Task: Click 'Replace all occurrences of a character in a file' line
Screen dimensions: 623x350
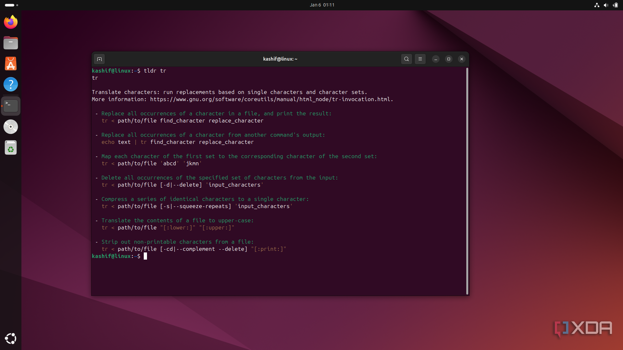Action: click(216, 113)
